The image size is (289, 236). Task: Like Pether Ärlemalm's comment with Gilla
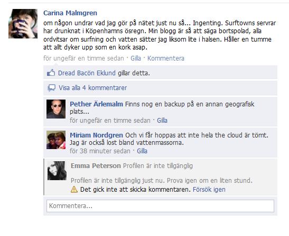(162, 121)
